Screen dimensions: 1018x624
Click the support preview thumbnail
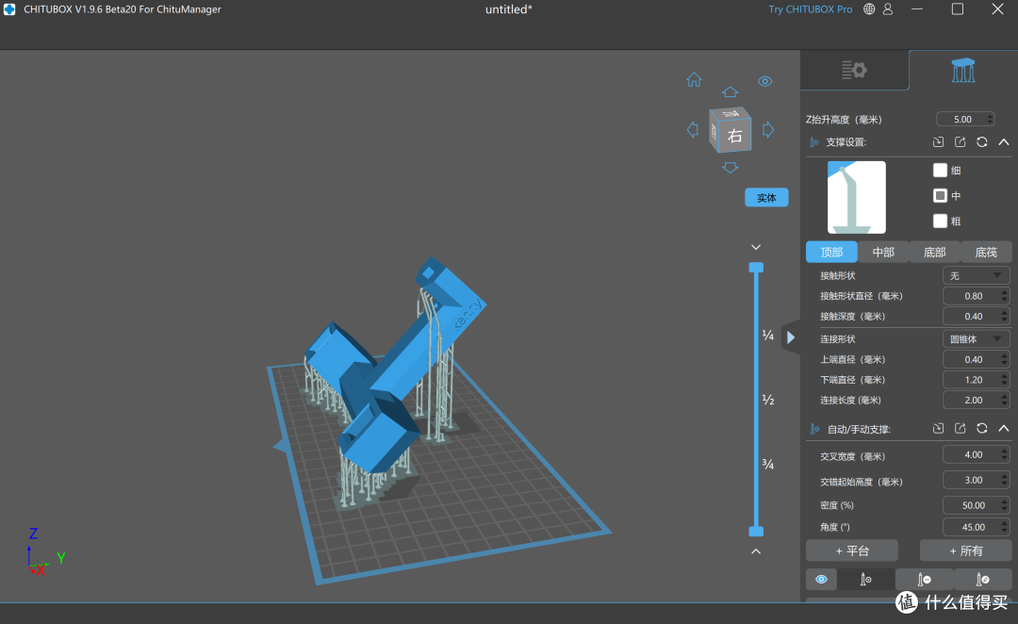(856, 197)
